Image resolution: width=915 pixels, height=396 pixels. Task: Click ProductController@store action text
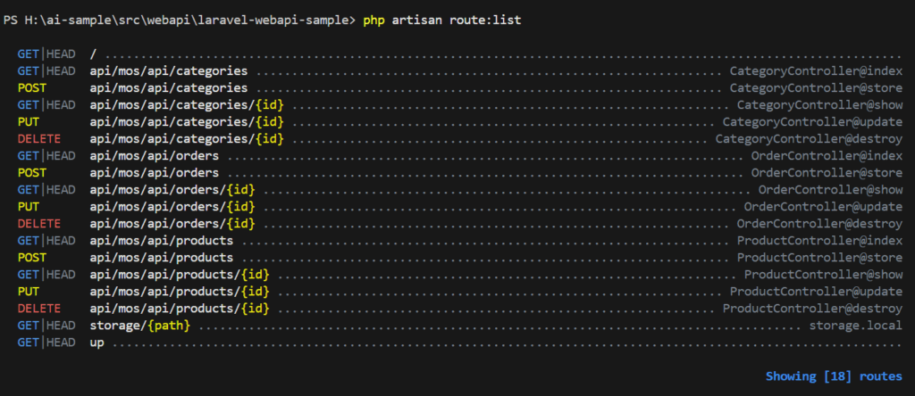(818, 258)
